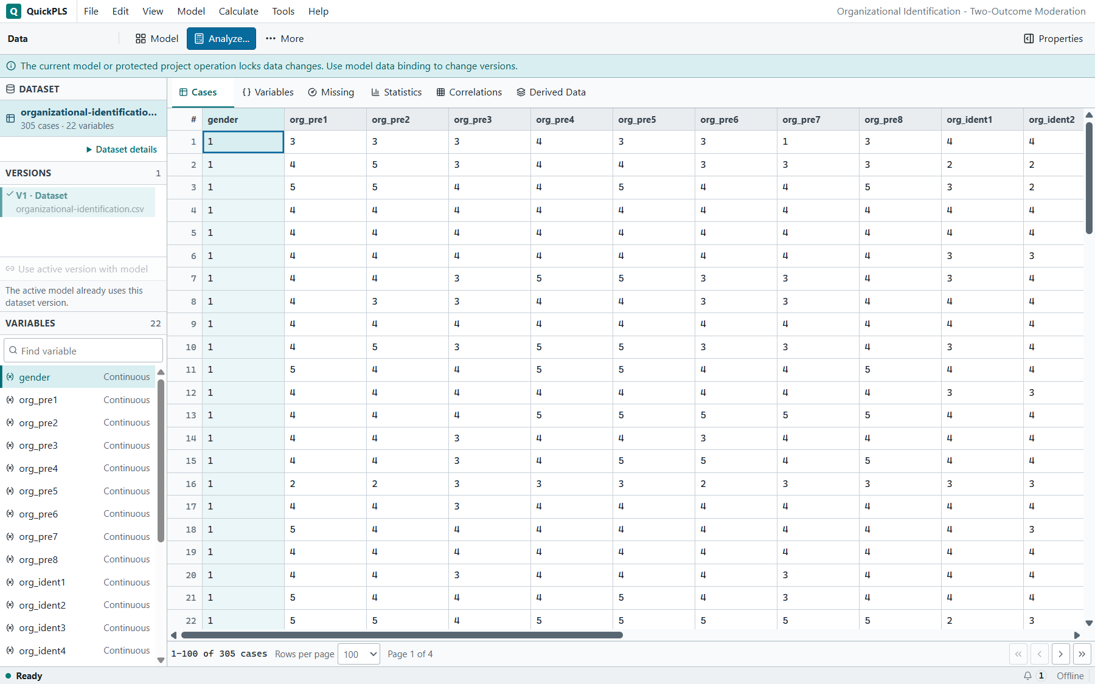The height and width of the screenshot is (684, 1095).
Task: Go to the next page
Action: click(1060, 654)
